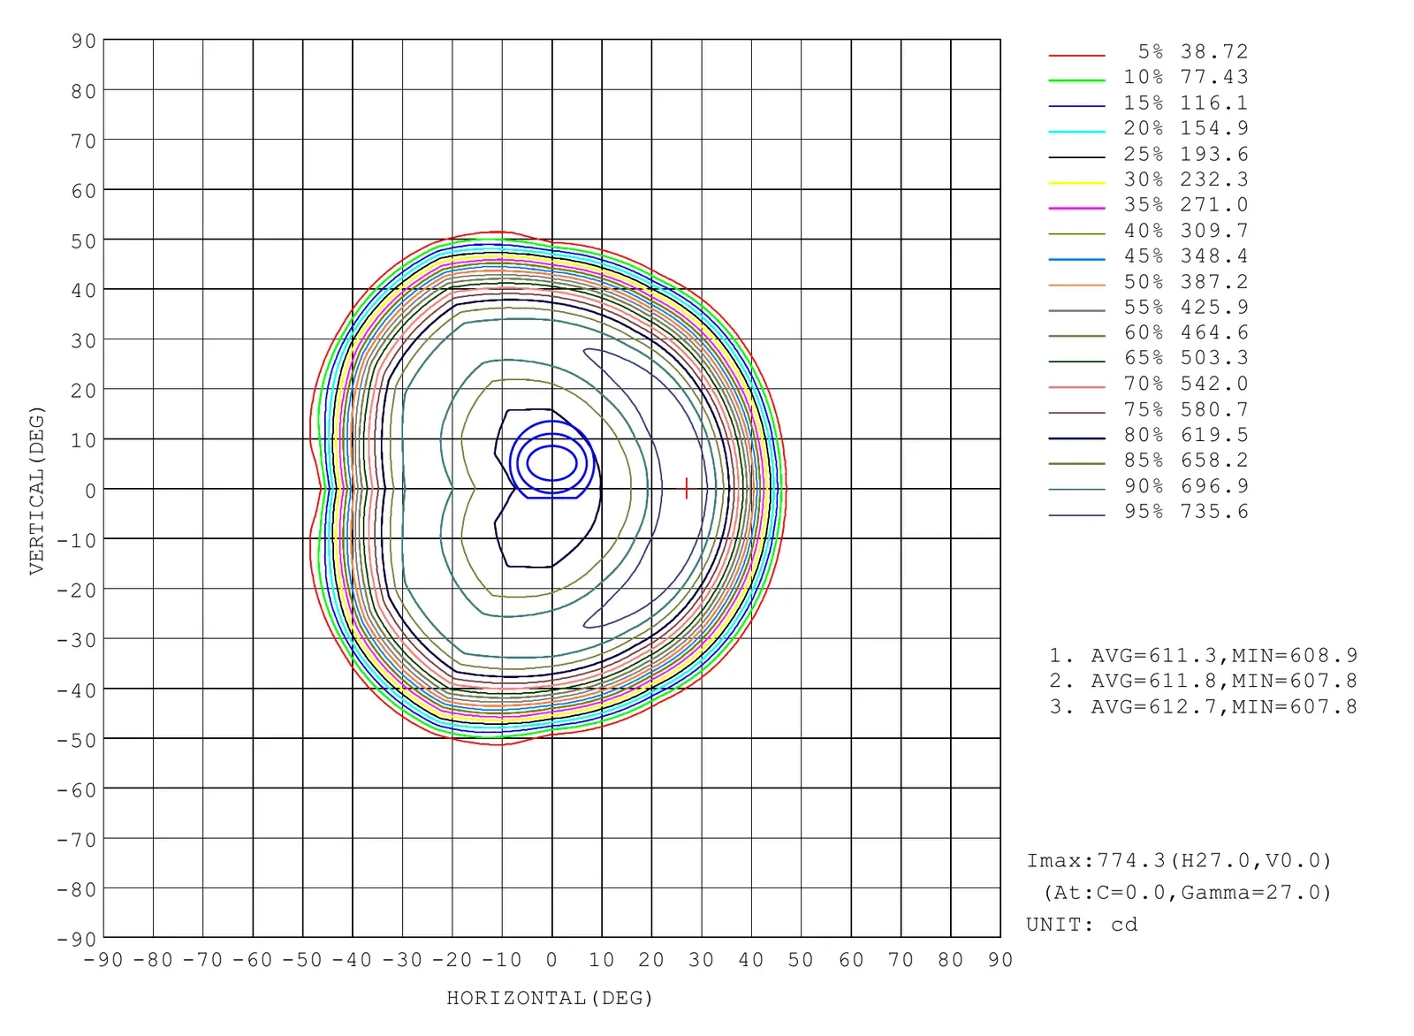Click the vertical axis tick label '50'
1414x1036 pixels.
click(84, 241)
